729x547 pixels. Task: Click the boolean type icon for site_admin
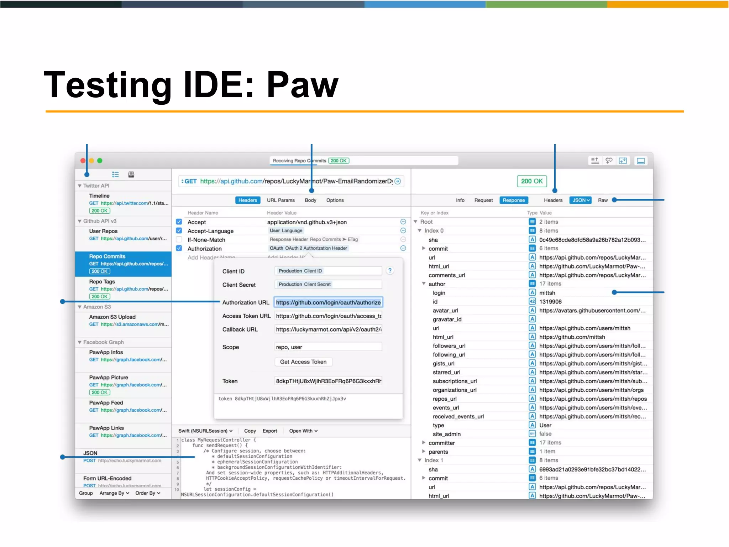pos(532,434)
